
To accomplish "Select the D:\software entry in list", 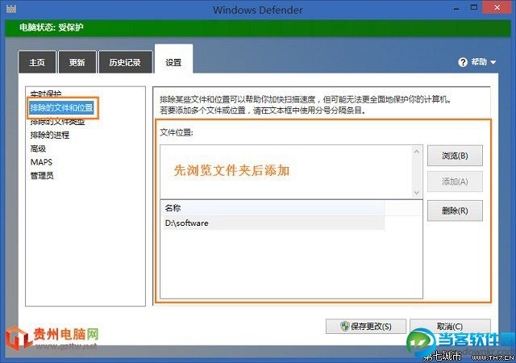I will coord(273,223).
